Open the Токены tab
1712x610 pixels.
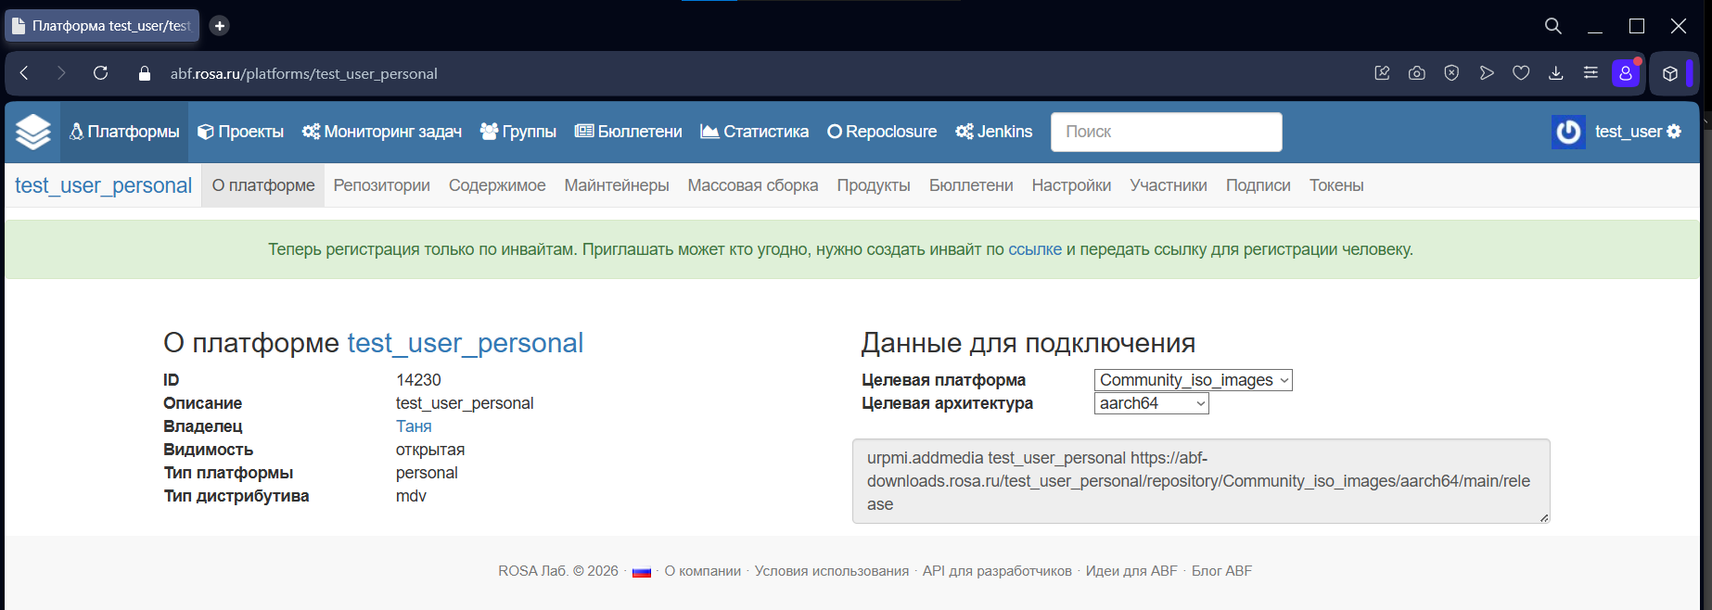tap(1336, 185)
